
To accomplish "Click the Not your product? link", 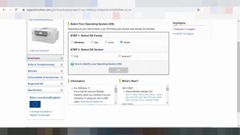I will (40, 51).
